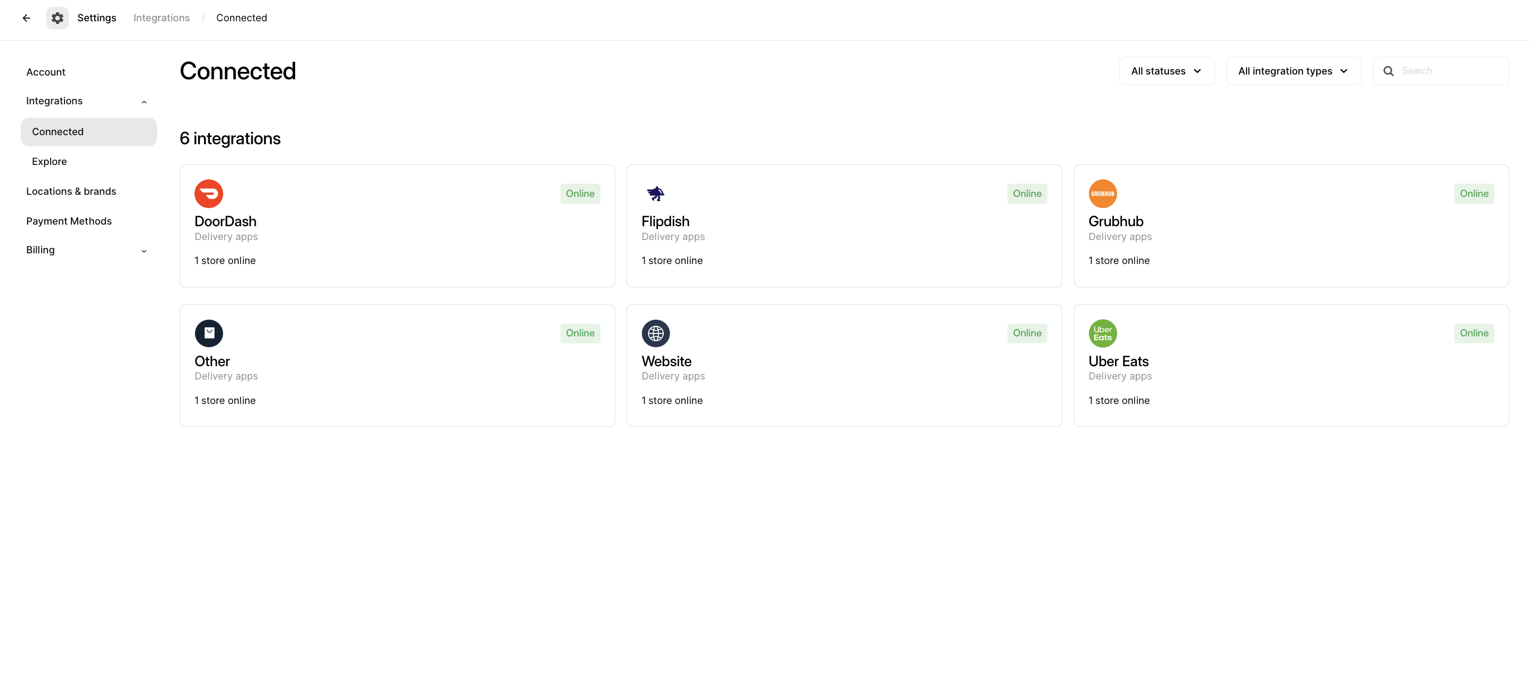Image resolution: width=1530 pixels, height=677 pixels.
Task: Open the All integration types dropdown
Action: coord(1293,71)
